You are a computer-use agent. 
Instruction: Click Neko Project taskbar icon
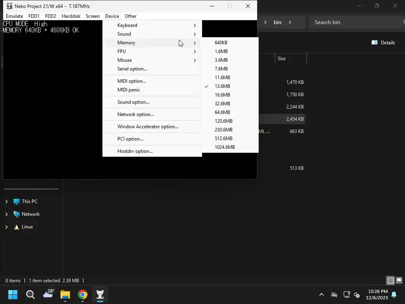click(100, 294)
